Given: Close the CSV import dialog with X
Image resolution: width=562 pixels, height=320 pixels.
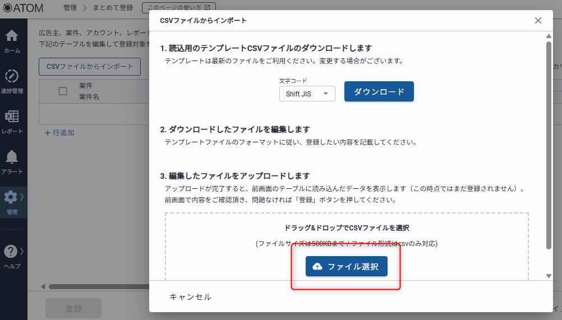Looking at the screenshot, I should coord(538,20).
